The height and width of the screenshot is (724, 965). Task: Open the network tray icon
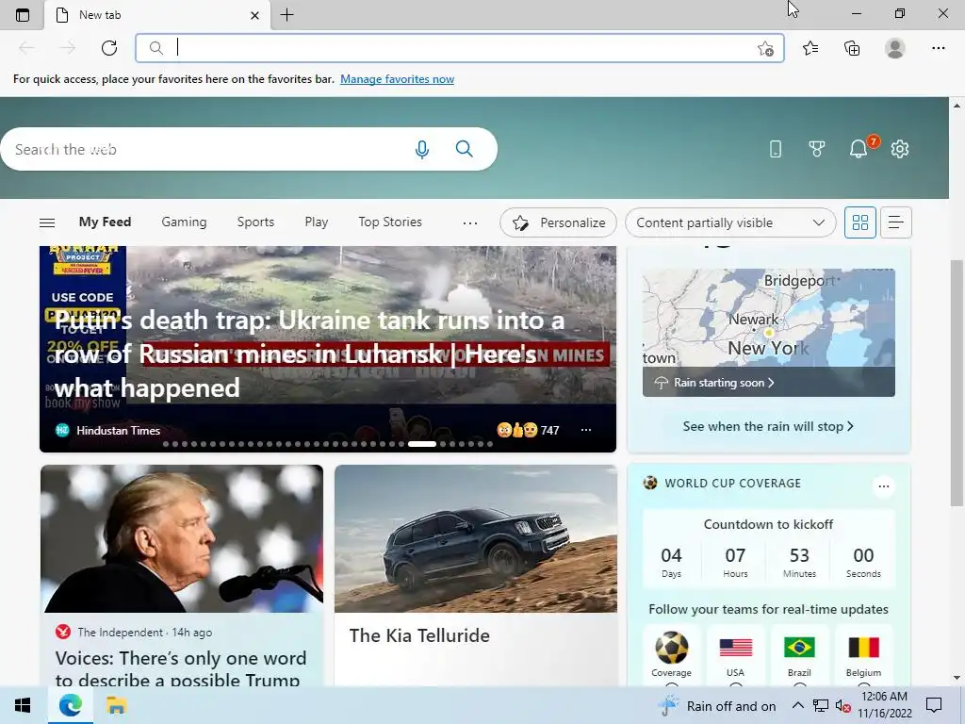click(x=821, y=705)
